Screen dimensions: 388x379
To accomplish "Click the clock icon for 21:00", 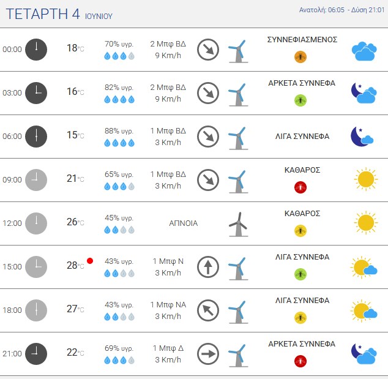I will [36, 354].
